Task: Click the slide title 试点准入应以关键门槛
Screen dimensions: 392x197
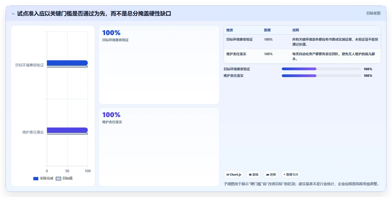Action: tap(94, 13)
